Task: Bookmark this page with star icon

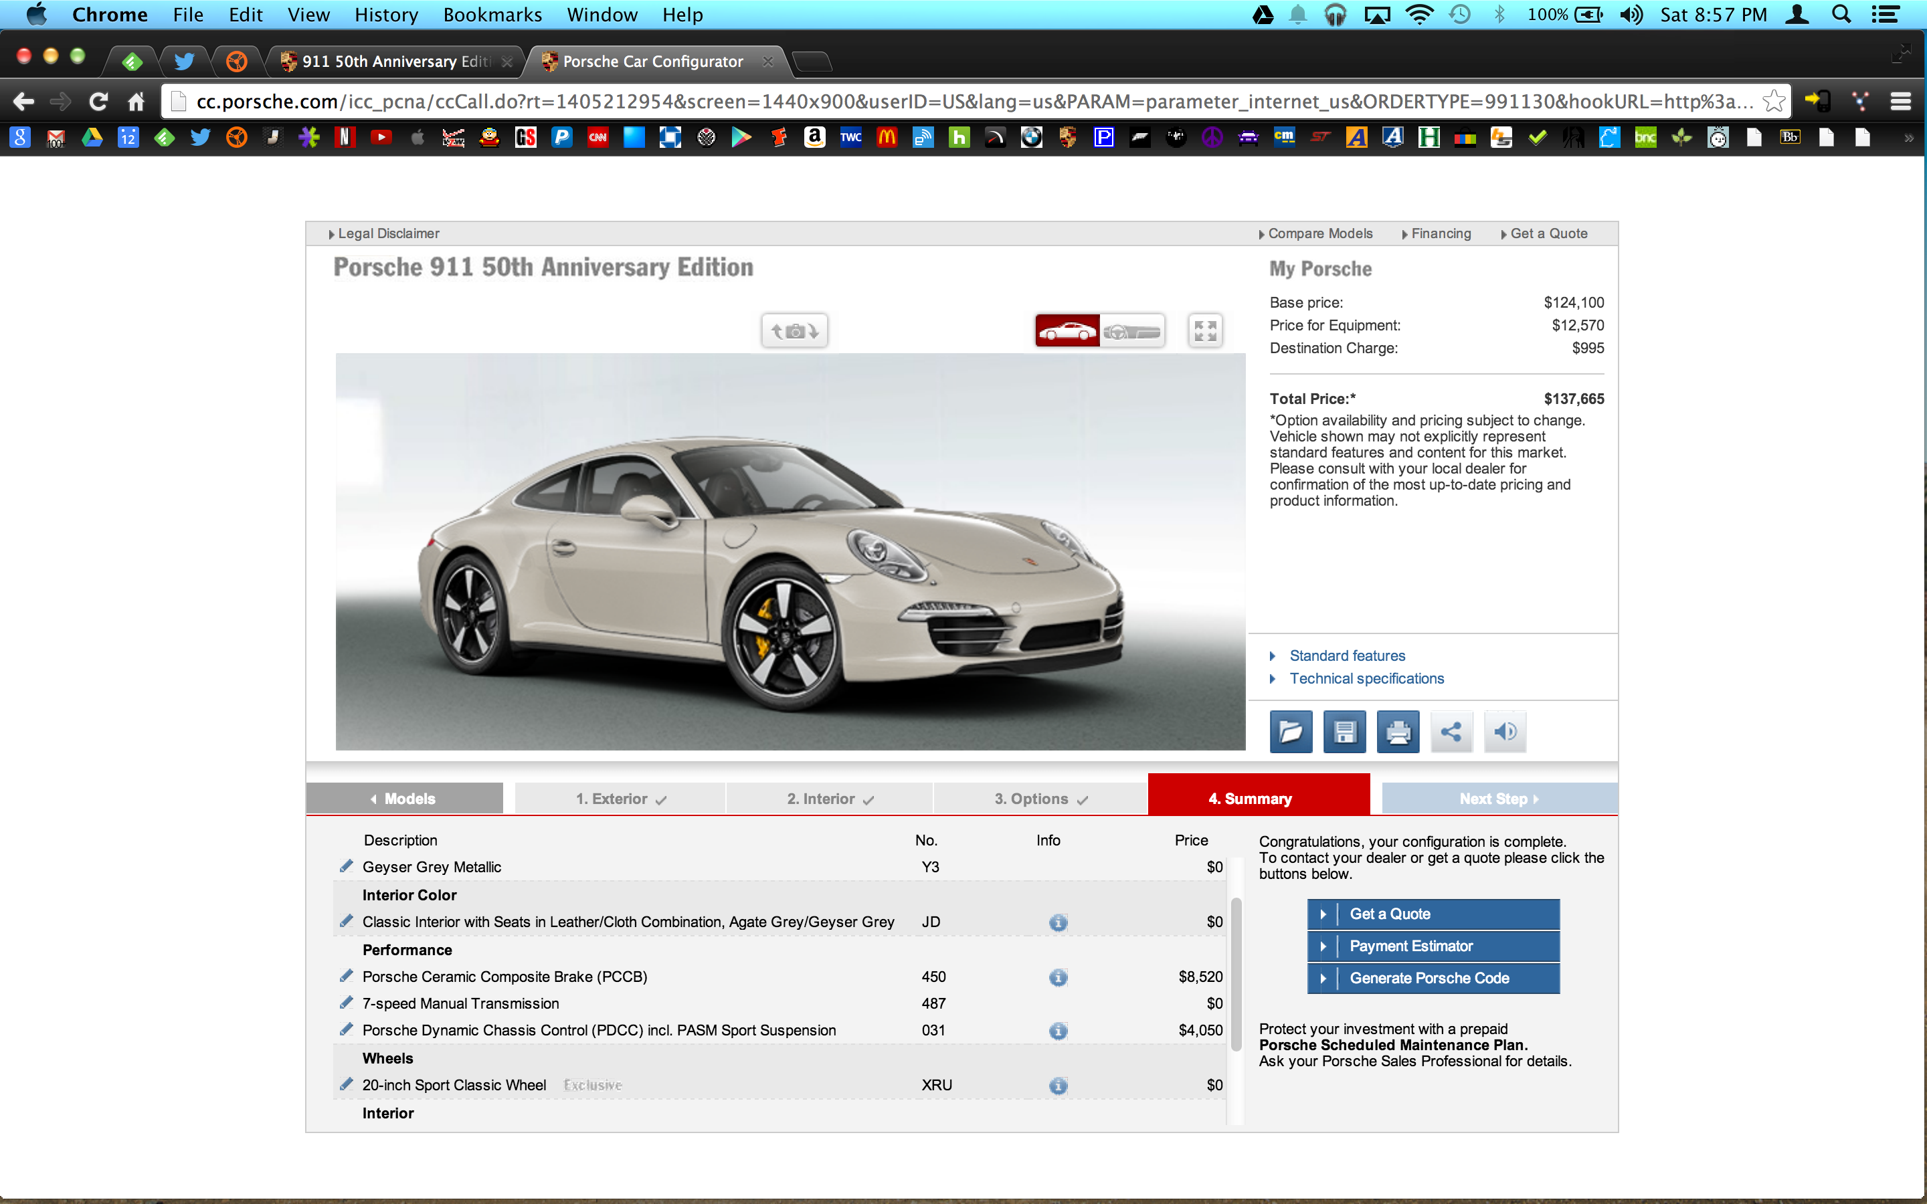Action: (1773, 101)
